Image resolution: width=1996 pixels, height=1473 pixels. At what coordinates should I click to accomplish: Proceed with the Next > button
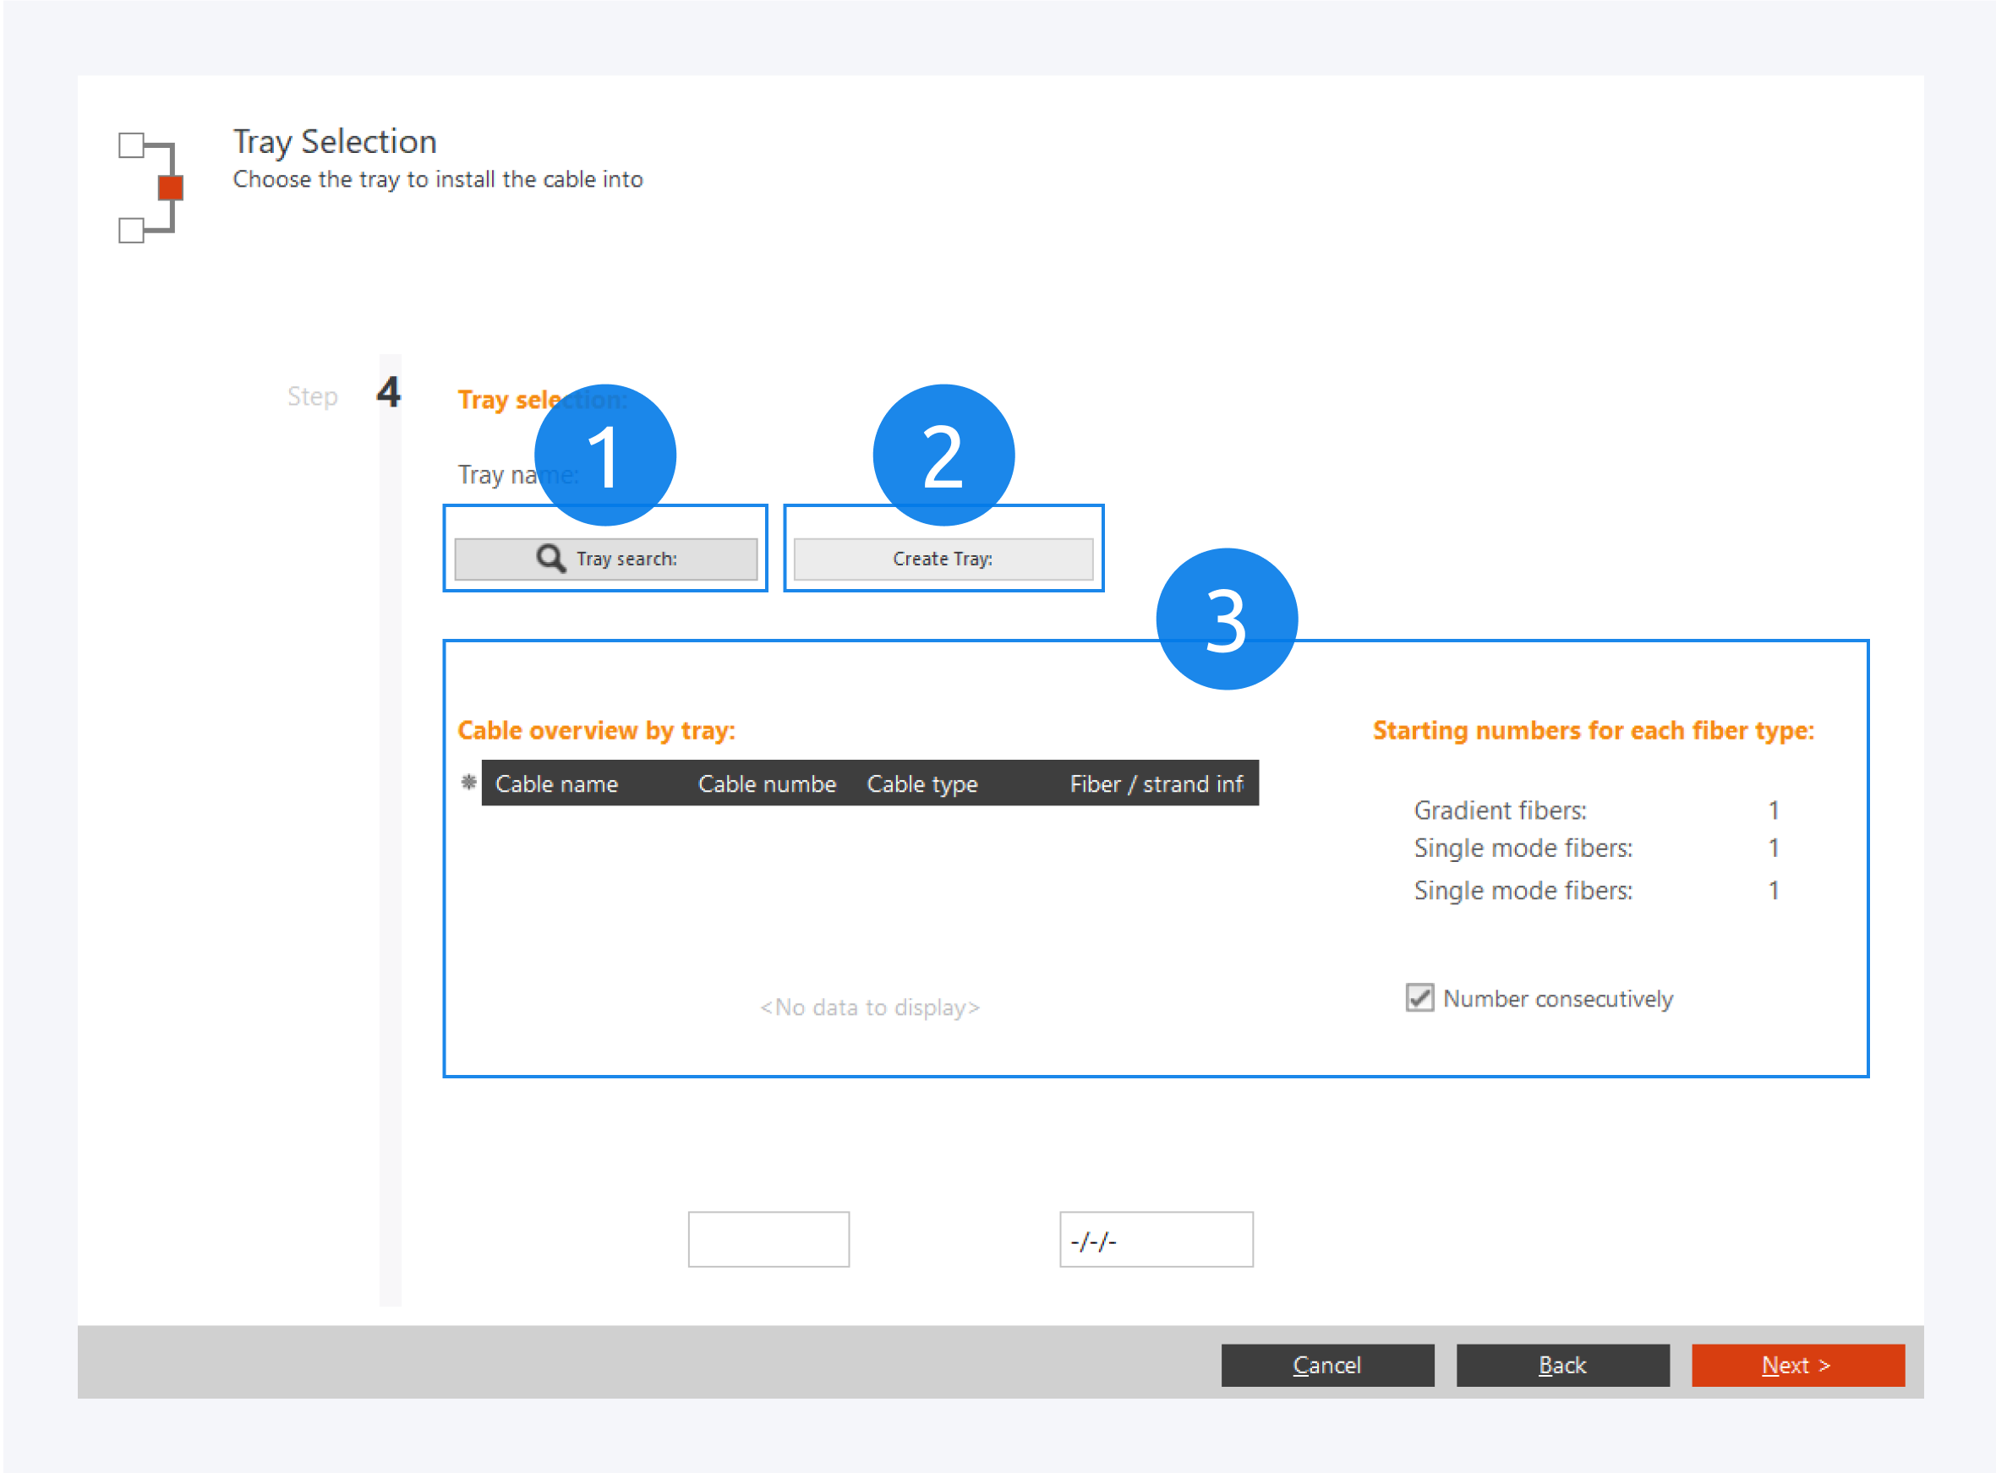click(x=1797, y=1365)
